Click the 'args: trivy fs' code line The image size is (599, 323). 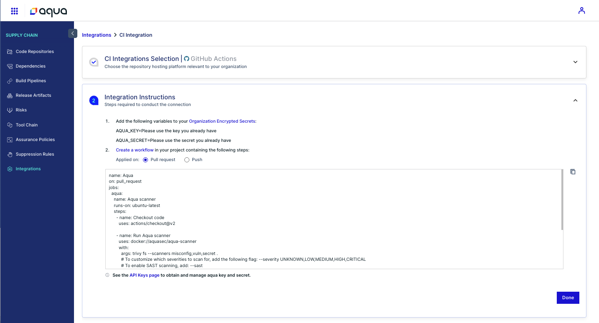point(169,253)
